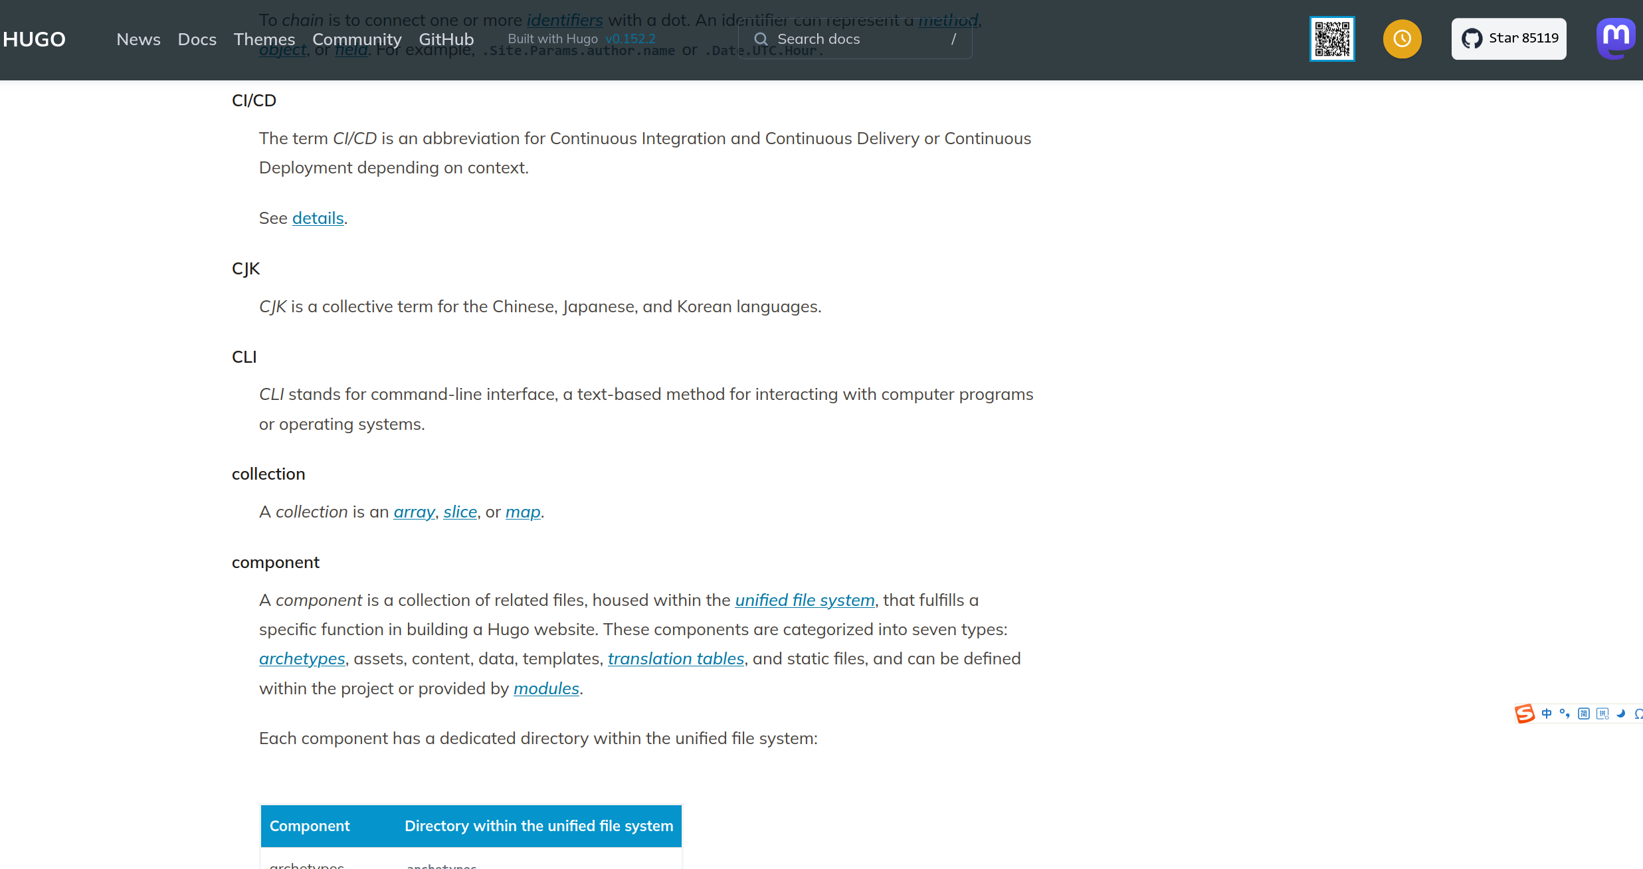
Task: Toggle the Chinese punctuation mode icon
Action: pyautogui.click(x=1565, y=714)
